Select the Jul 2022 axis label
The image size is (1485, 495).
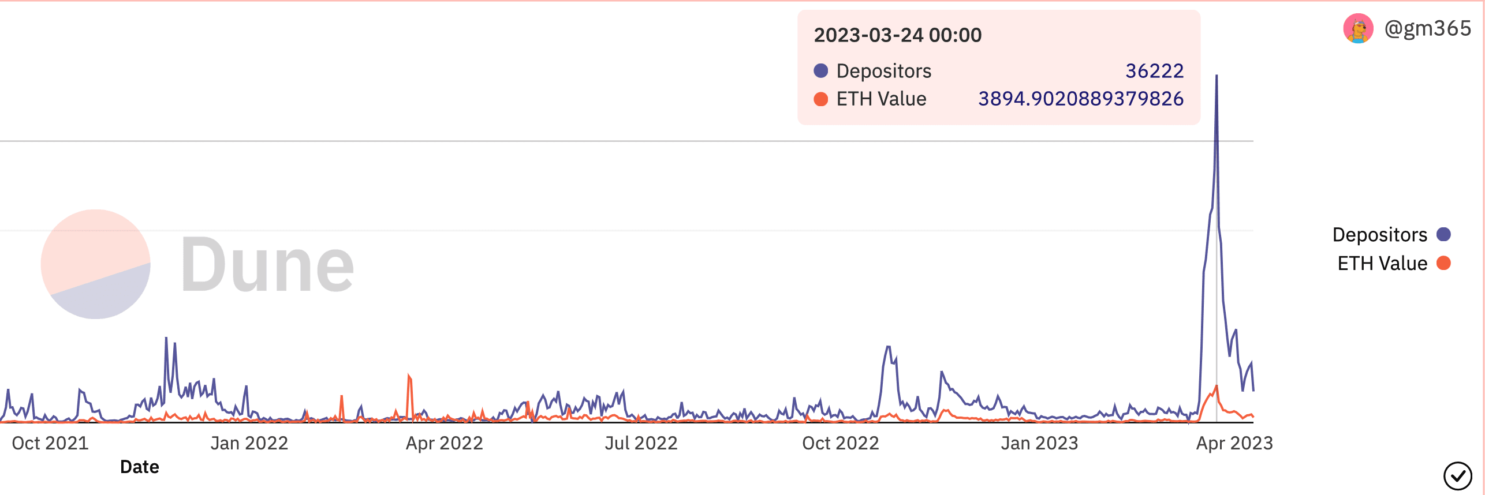click(641, 443)
